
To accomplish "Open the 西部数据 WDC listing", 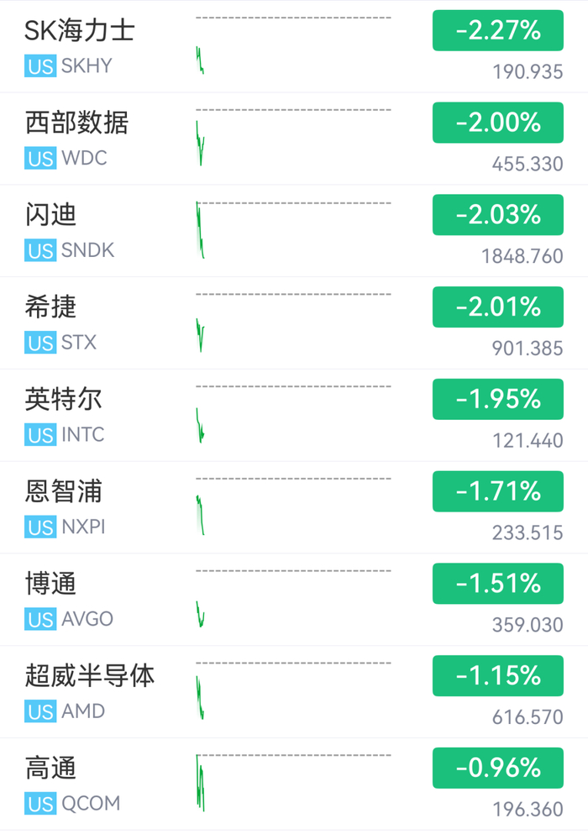I will coord(294,139).
